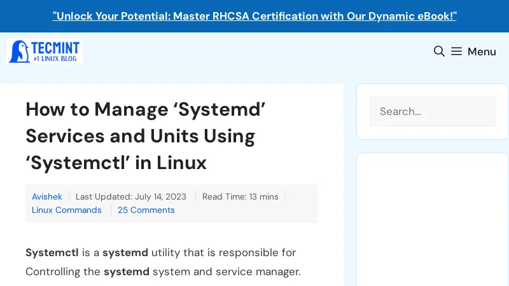Click the bold "Systemctl" word in intro paragraph

[52, 252]
